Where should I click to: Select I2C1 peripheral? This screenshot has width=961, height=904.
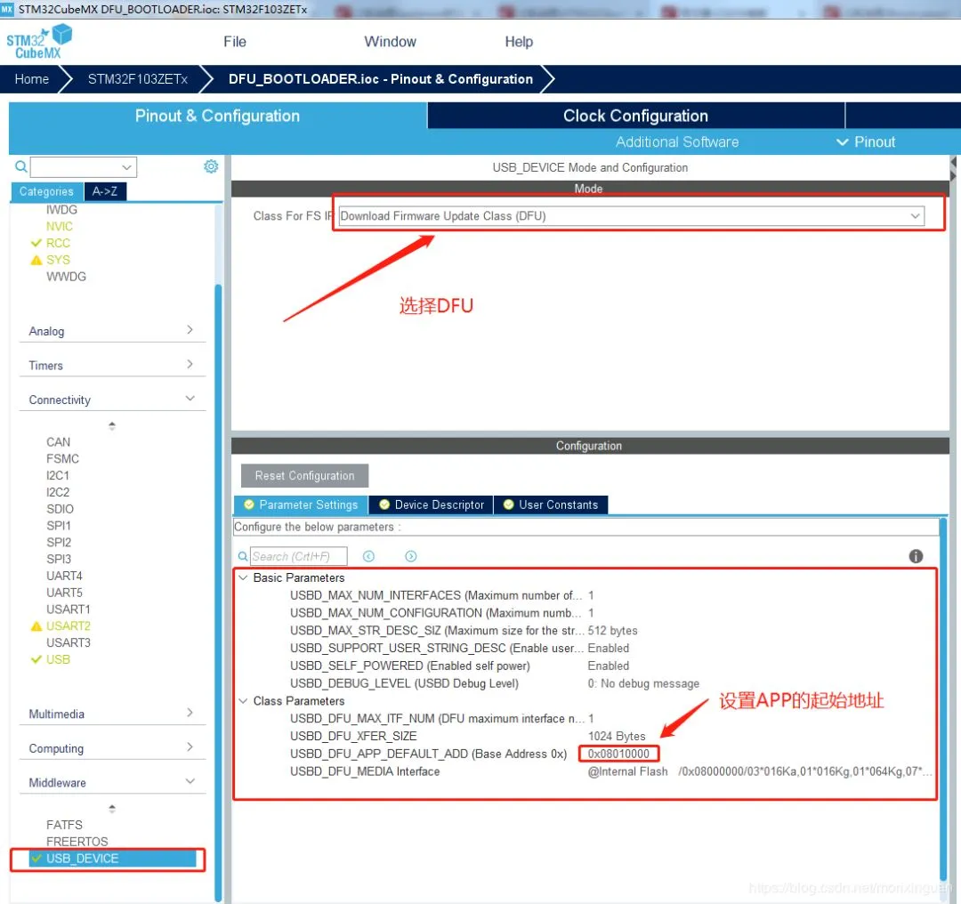pyautogui.click(x=58, y=476)
